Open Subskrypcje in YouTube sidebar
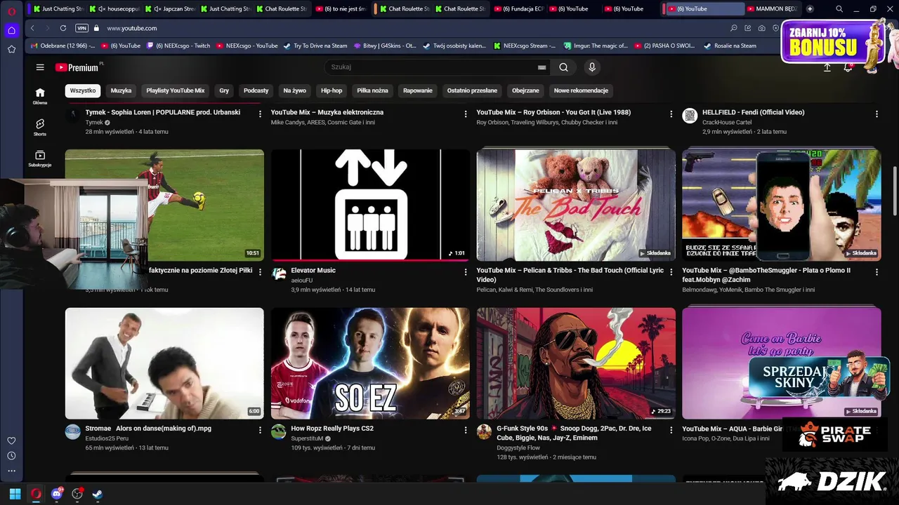Image resolution: width=899 pixels, height=505 pixels. 40,159
